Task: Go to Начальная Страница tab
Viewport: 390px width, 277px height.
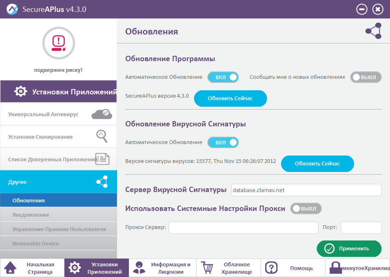Action: point(32,268)
